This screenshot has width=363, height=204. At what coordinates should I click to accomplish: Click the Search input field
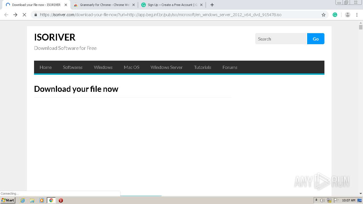[281, 39]
